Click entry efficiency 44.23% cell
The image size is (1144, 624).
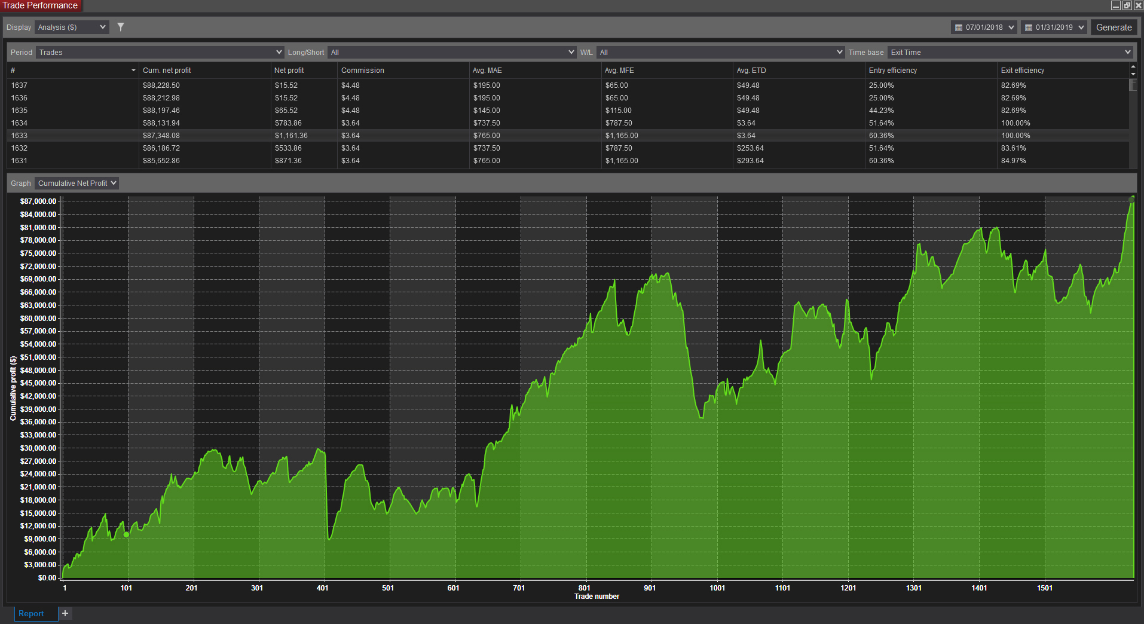click(881, 111)
